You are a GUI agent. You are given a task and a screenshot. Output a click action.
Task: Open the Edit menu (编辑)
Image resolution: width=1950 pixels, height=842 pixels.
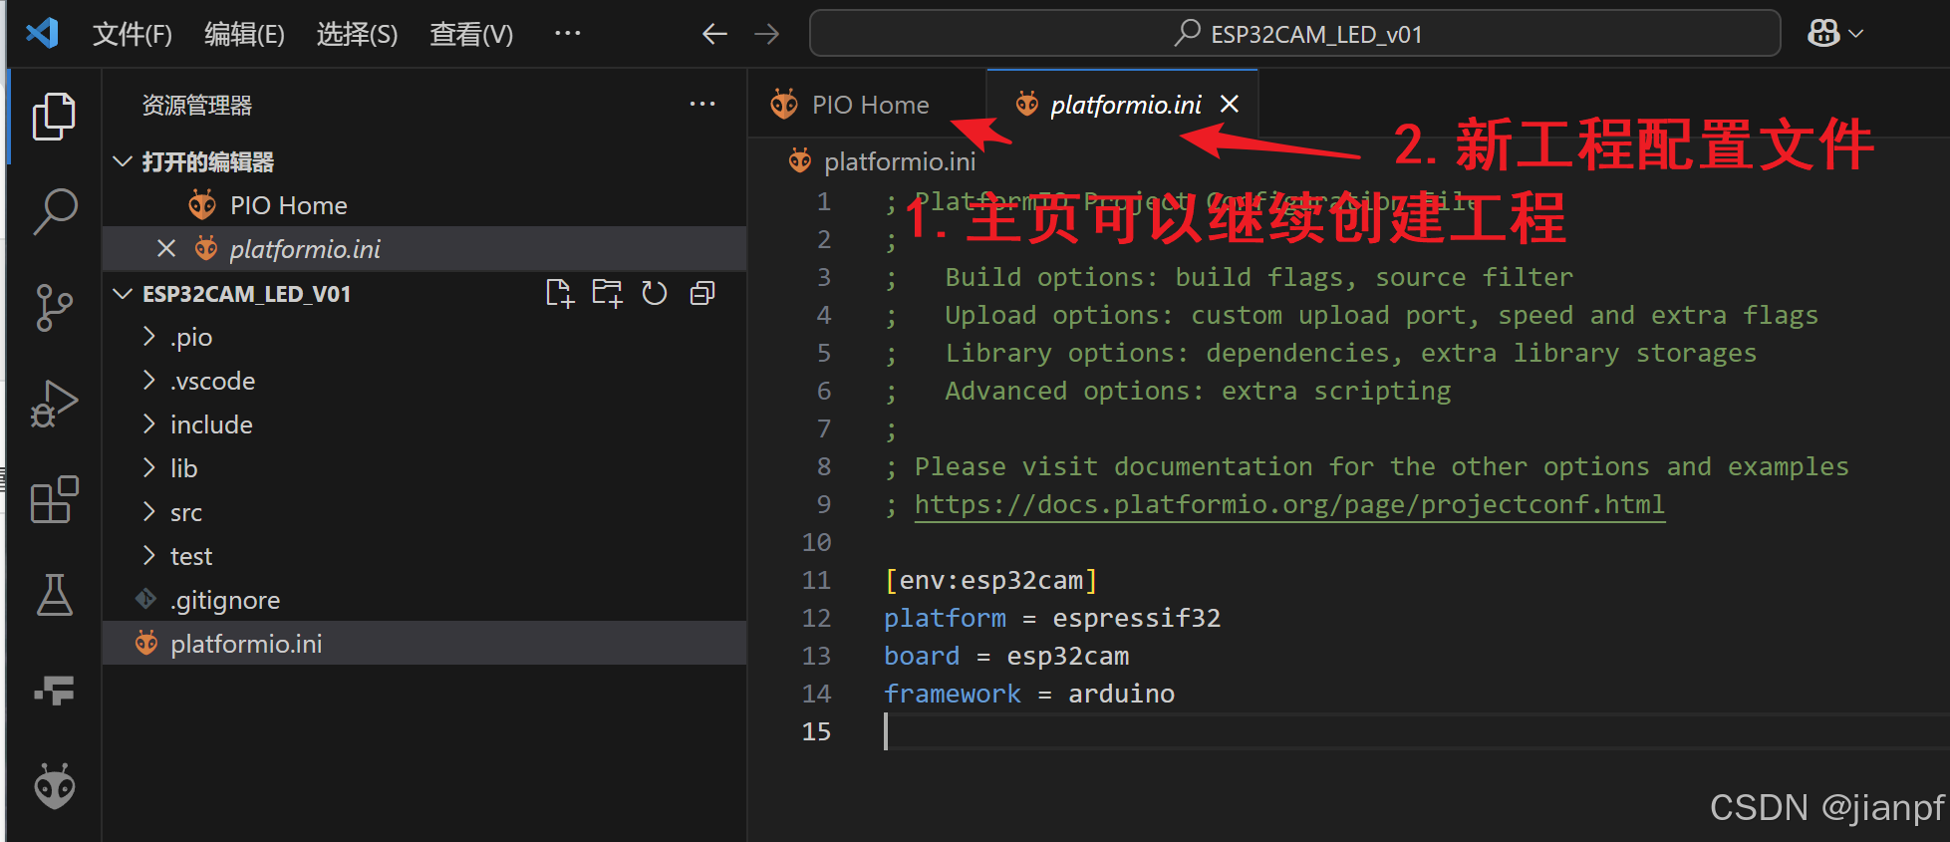coord(244,35)
